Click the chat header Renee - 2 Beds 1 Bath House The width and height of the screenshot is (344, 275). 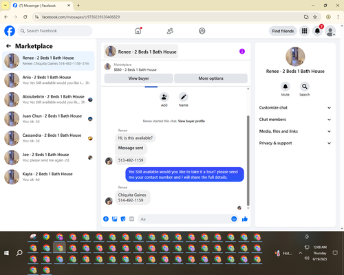point(141,52)
